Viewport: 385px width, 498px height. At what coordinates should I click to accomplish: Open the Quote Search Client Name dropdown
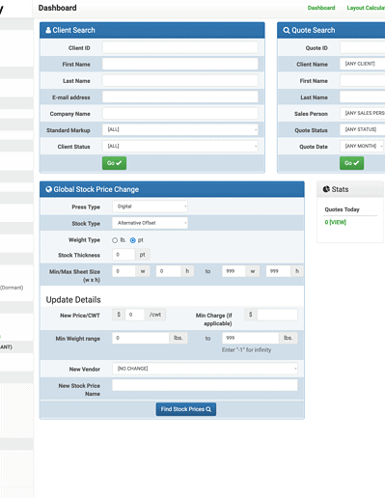(x=363, y=64)
